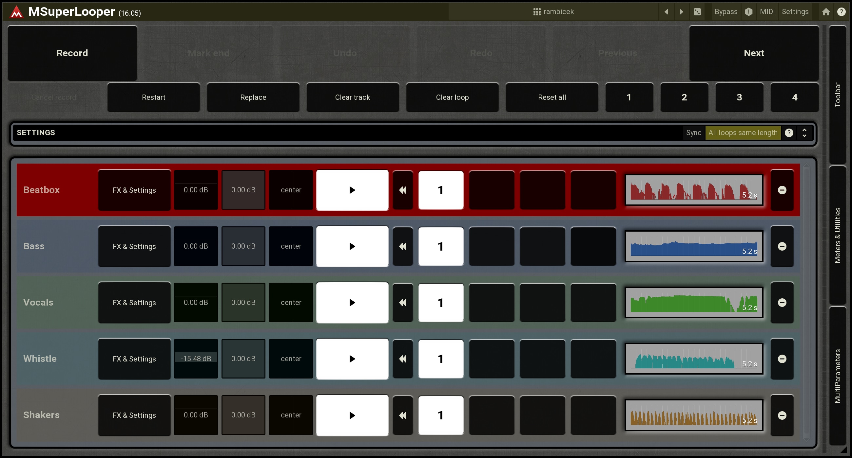Open the Toolbar side tab
Screen dimensions: 852x458
point(838,95)
